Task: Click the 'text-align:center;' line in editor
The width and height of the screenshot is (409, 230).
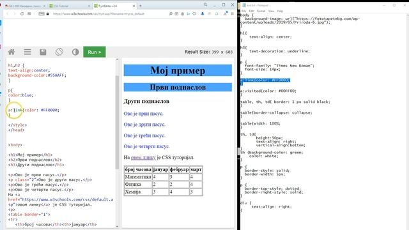Action: [x=29, y=70]
